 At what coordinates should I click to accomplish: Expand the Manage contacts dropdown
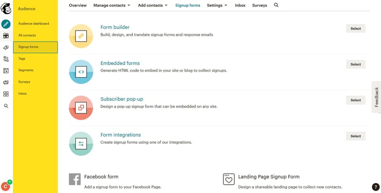[112, 5]
